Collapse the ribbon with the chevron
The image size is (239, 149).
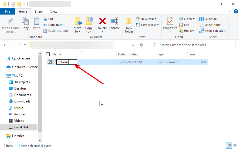click(x=230, y=11)
